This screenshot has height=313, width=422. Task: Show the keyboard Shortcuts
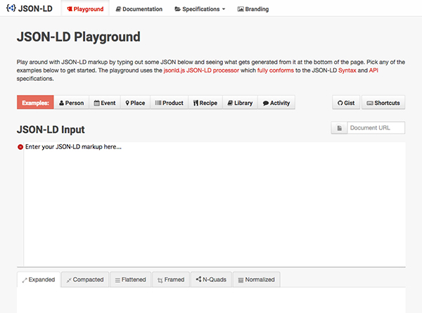pyautogui.click(x=383, y=103)
